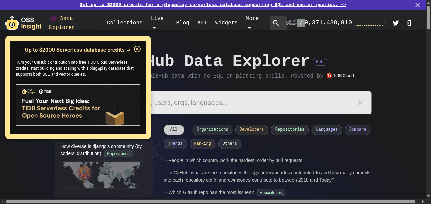Open the Blog nav item
Image resolution: width=431 pixels, height=204 pixels.
[183, 23]
